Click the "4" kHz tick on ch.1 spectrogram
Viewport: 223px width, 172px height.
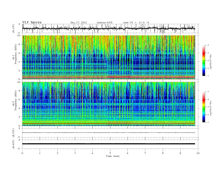click(x=19, y=62)
